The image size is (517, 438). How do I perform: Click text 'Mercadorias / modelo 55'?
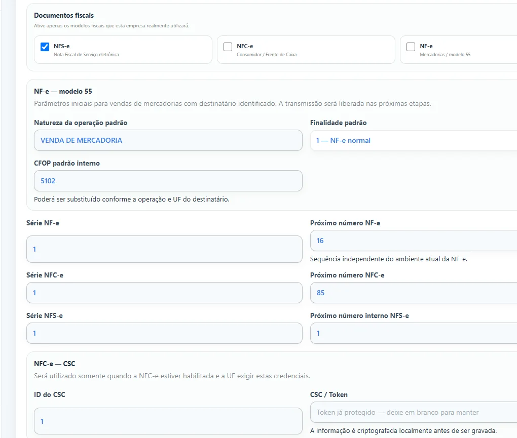click(x=445, y=55)
